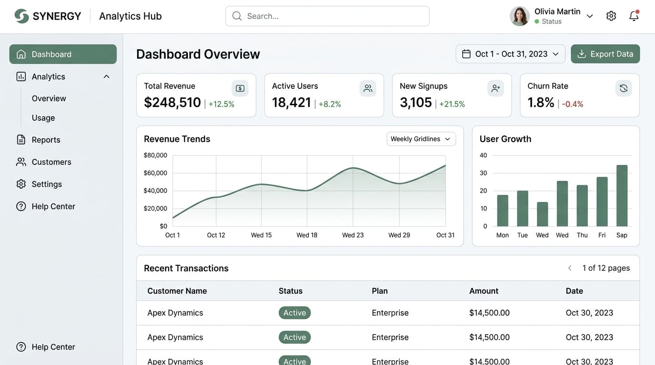Click the Synergy logo icon

coord(21,16)
